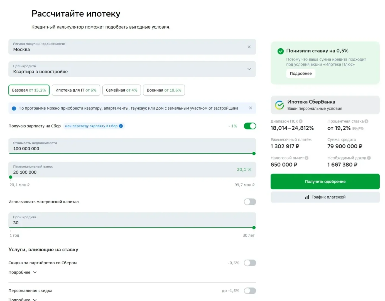Click the 'Рассчитайте ипотеку' heading
Viewport: 385px width, 301px height.
[76, 14]
